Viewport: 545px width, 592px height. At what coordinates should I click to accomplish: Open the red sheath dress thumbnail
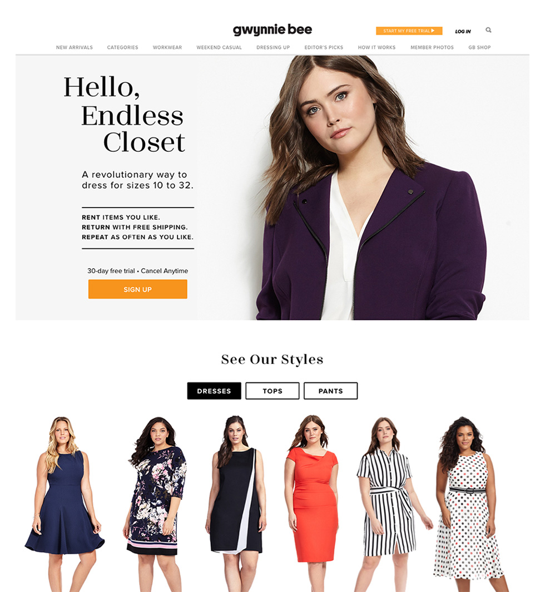pos(313,504)
